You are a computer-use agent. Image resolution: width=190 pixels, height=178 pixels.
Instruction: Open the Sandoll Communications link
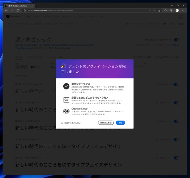click(82, 45)
